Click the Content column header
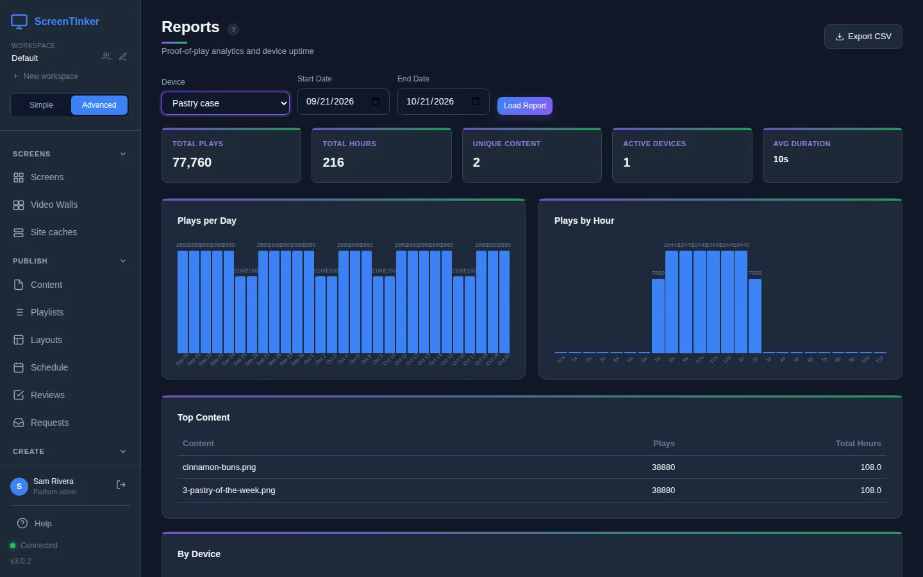 pyautogui.click(x=199, y=444)
